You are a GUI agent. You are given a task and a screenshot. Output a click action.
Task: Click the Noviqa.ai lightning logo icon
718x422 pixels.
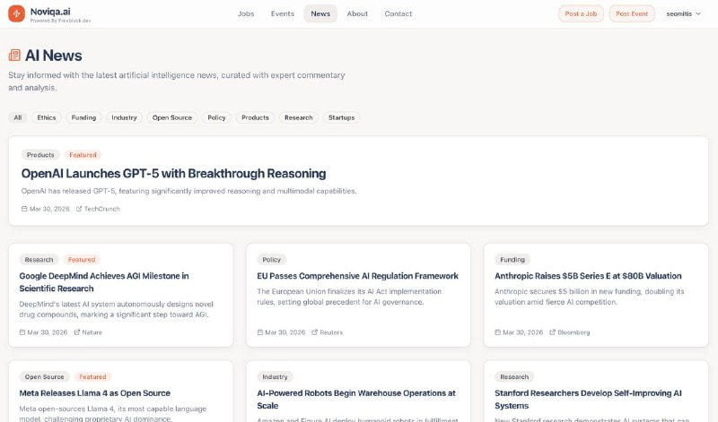16,13
